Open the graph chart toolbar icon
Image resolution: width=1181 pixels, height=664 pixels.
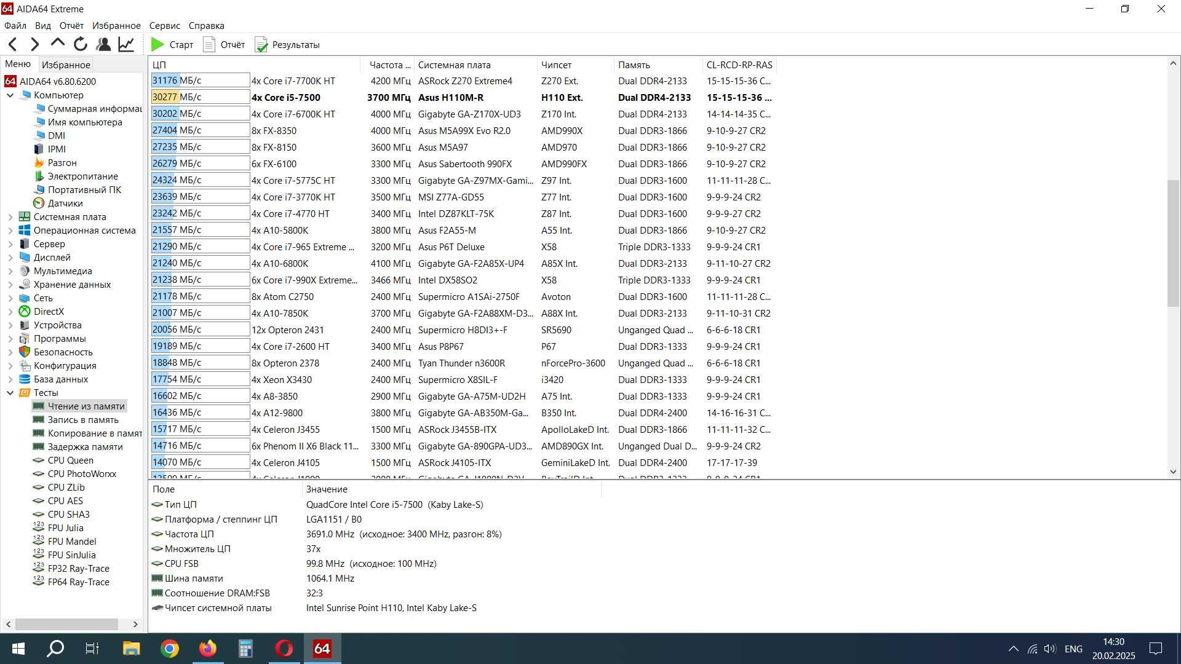(x=126, y=44)
